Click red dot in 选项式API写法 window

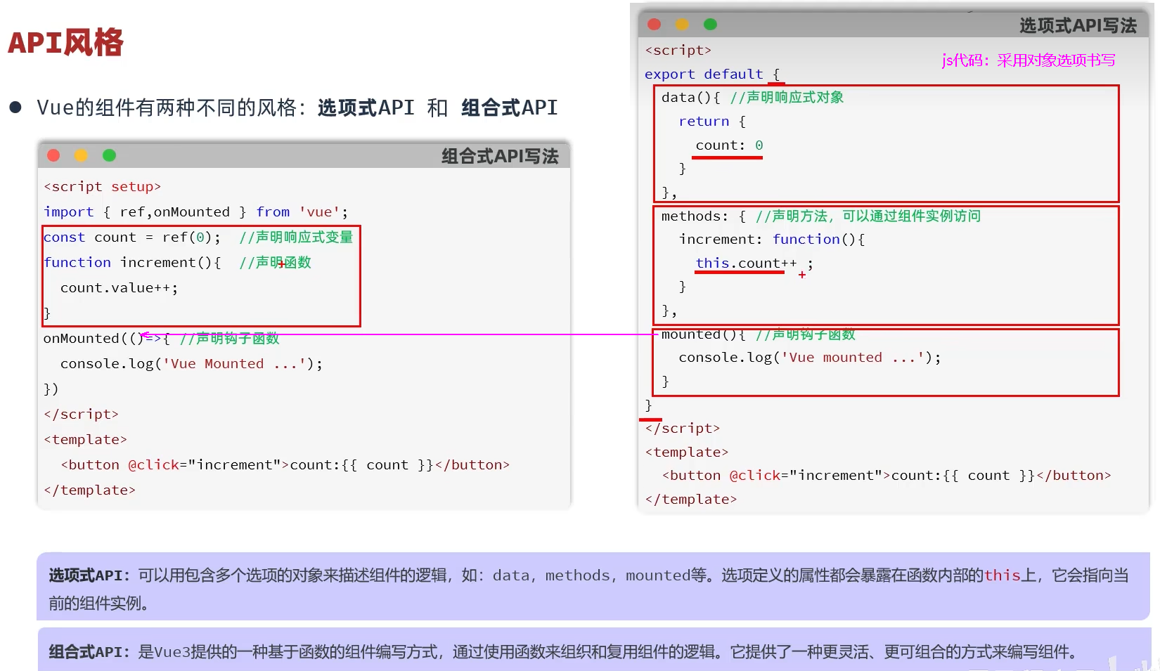(x=654, y=25)
